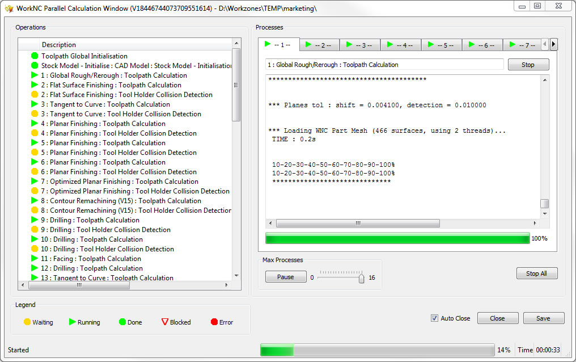
Task: Click running icon for Optimized Planar Finishing calculation
Action: (35, 182)
